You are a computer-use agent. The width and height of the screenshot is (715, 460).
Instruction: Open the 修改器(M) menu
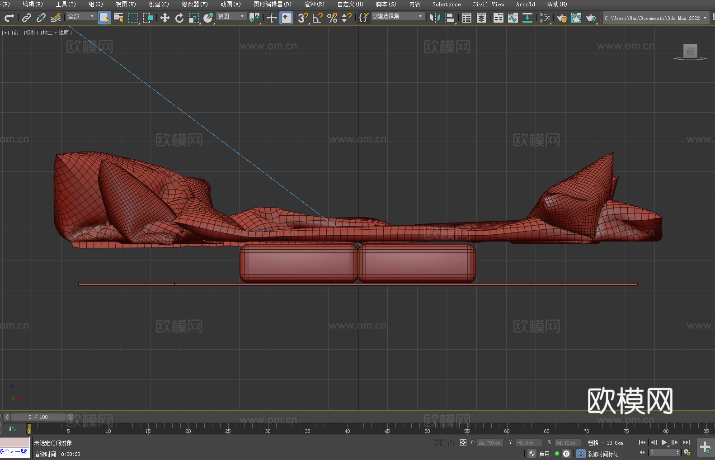195,4
